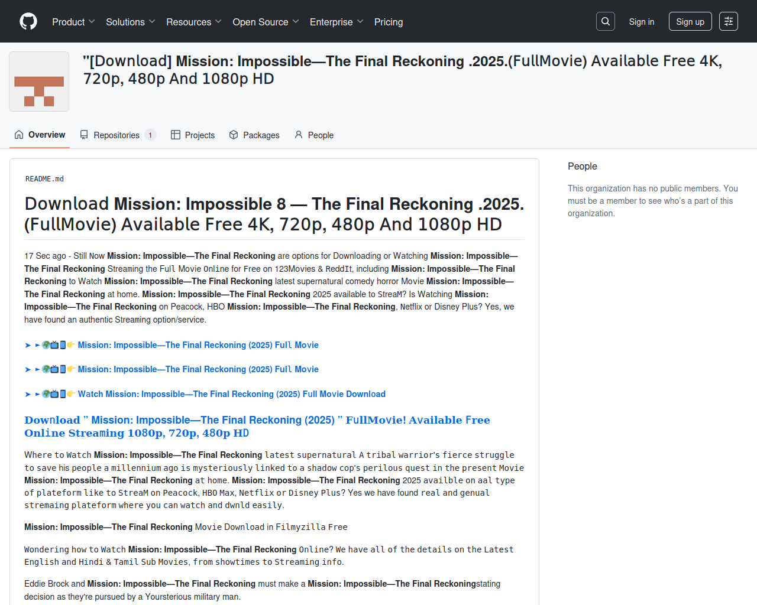757x605 pixels.
Task: Click the Overview tab home icon
Action: click(x=19, y=135)
